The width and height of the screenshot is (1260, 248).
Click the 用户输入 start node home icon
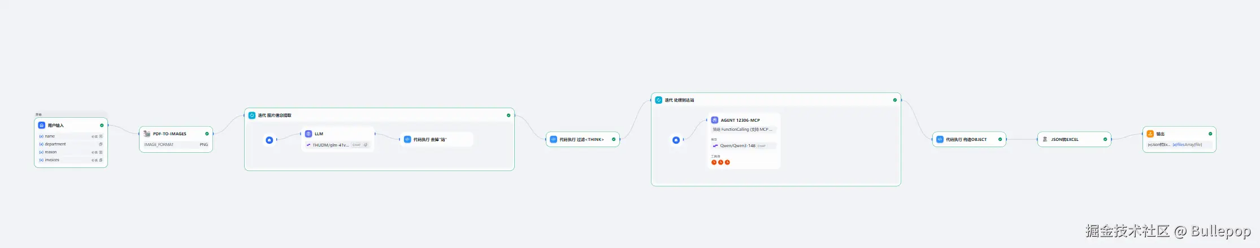click(42, 125)
